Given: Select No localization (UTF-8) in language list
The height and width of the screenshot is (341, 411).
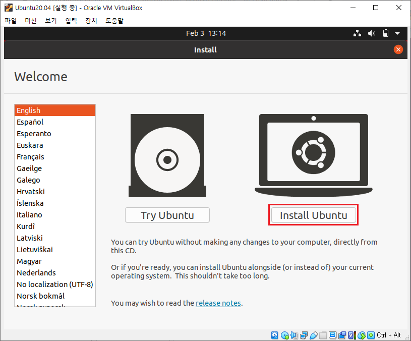Looking at the screenshot, I should [55, 285].
